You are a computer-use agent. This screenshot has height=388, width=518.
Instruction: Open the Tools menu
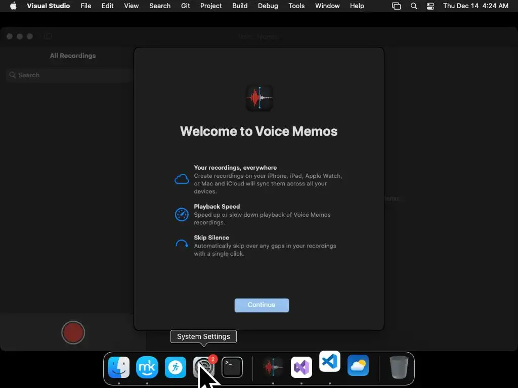tap(296, 6)
